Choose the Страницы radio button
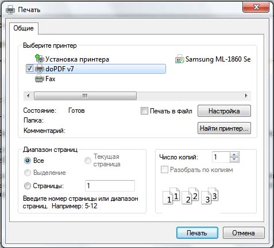Screen dimensions: 274x248 (x=28, y=186)
